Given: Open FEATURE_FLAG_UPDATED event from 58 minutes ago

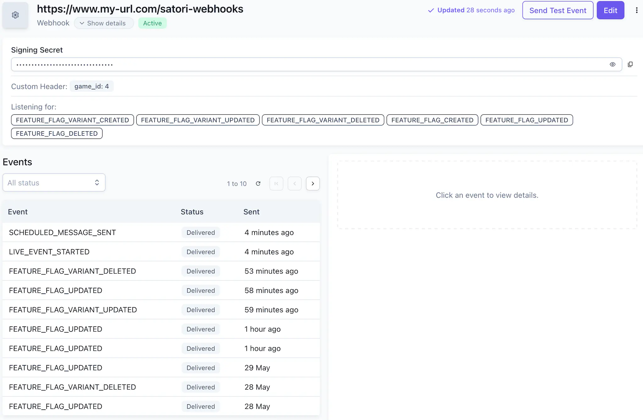Looking at the screenshot, I should click(x=161, y=290).
